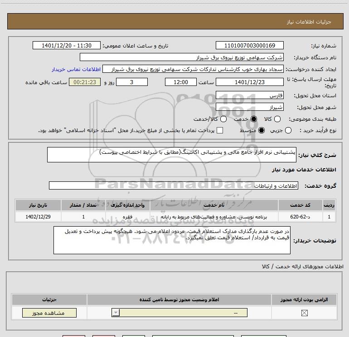Click the نام خدمت column header
This screenshot has height=337, width=349.
pos(214,205)
